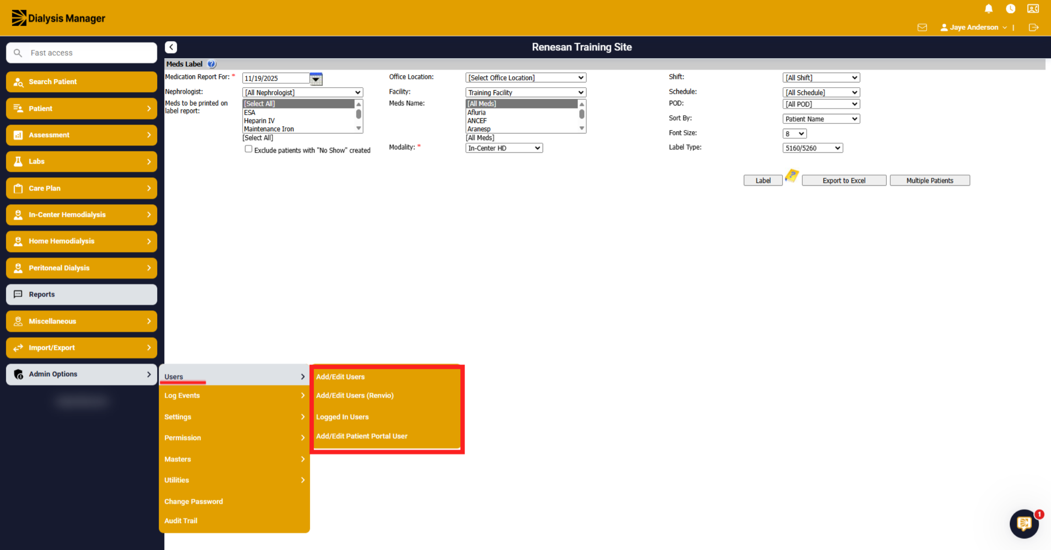This screenshot has height=550, width=1051.
Task: Click the Fast access search field
Action: [x=81, y=53]
